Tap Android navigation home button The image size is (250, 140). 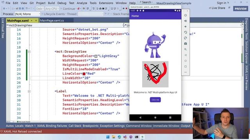click(155, 117)
